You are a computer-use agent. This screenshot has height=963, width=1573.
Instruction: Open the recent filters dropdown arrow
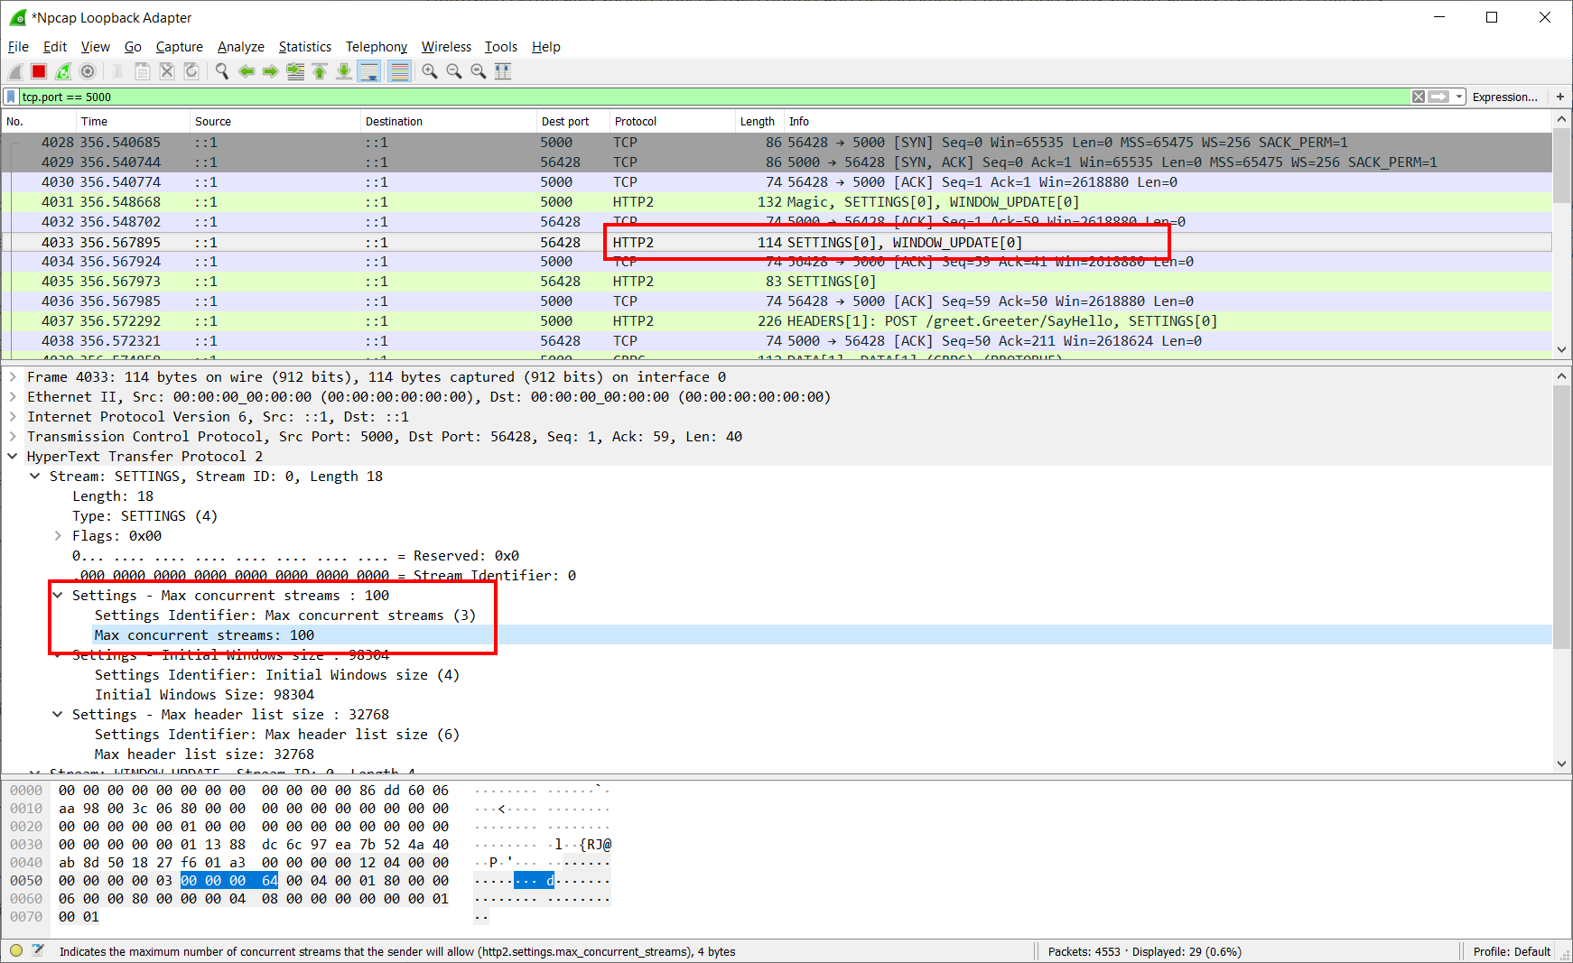tap(1459, 97)
